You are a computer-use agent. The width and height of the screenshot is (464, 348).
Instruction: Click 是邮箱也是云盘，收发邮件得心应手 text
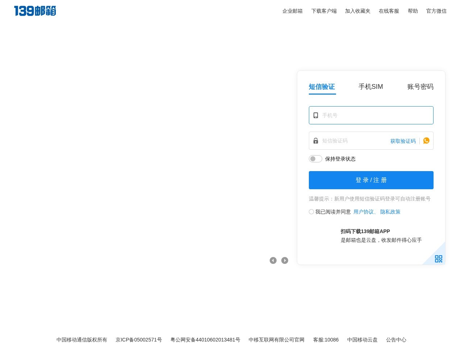(381, 240)
